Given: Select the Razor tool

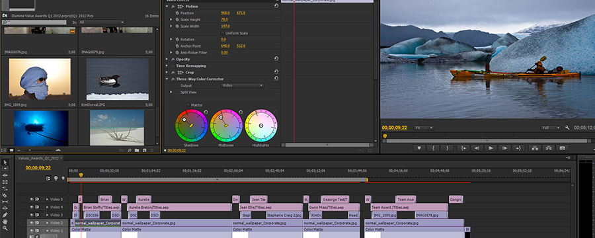Looking at the screenshot, I should pos(5,195).
